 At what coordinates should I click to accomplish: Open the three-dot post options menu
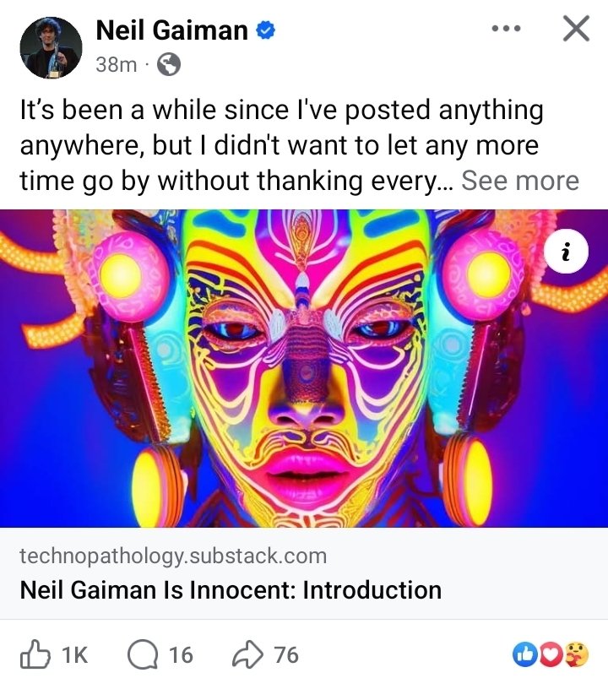pos(505,29)
